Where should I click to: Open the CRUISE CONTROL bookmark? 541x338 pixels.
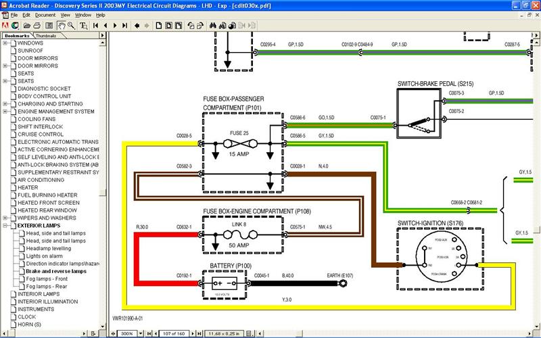point(41,135)
